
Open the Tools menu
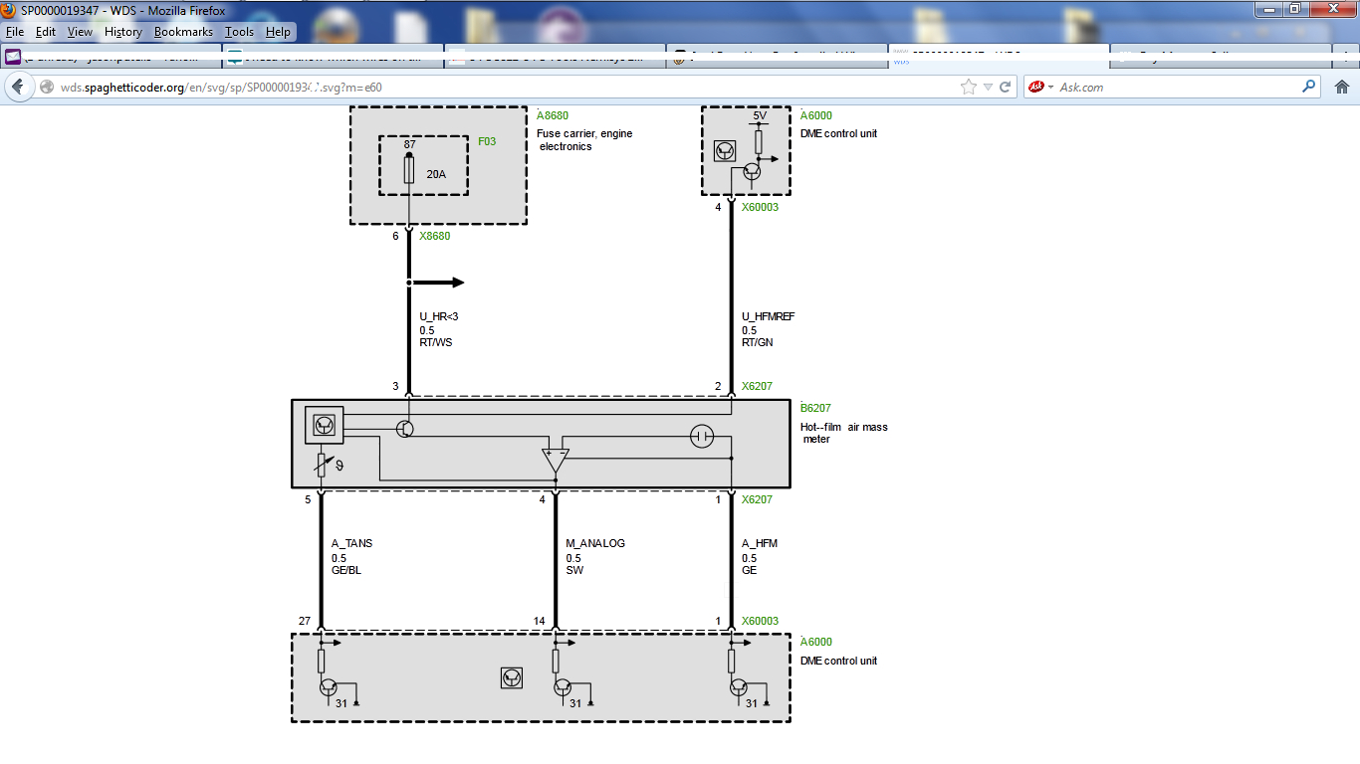click(239, 32)
